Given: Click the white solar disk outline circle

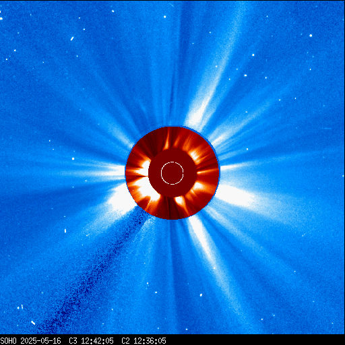Looking at the screenshot, I should click(172, 173).
